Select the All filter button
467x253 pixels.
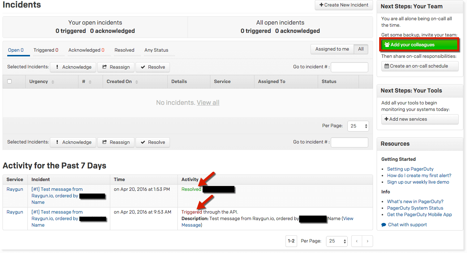[x=361, y=49]
